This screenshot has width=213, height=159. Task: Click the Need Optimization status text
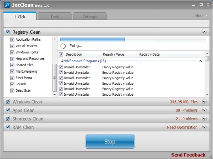coord(182,127)
